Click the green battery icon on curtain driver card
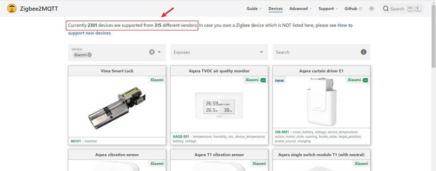This screenshot has height=171, width=436. point(366,80)
